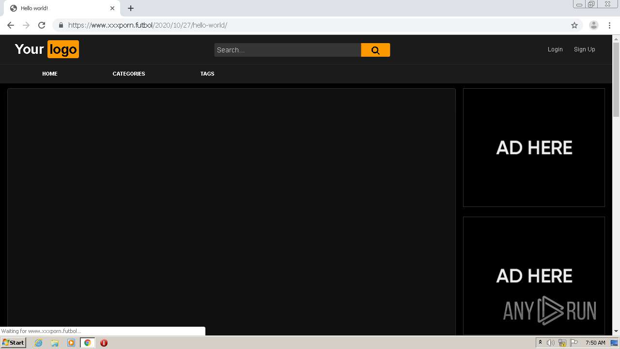Image resolution: width=620 pixels, height=349 pixels.
Task: Open the Chrome three-dot menu
Action: (610, 25)
